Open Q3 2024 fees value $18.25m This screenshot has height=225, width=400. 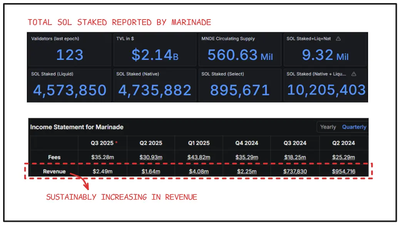pos(295,157)
